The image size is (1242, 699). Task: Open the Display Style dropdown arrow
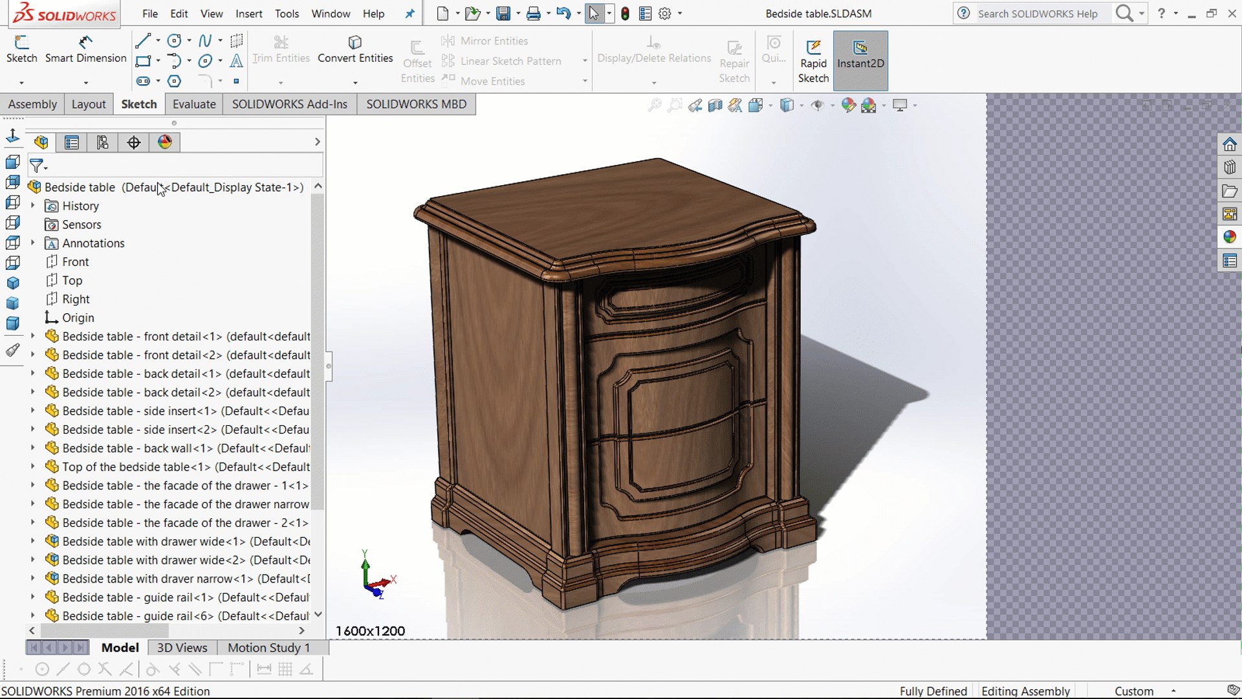pos(802,105)
